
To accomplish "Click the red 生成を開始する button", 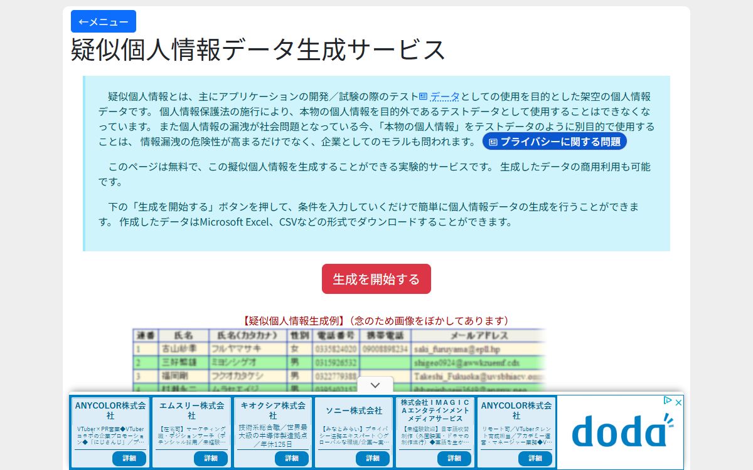I will pos(376,279).
